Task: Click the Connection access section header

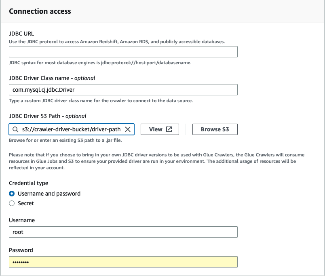Action: click(x=40, y=11)
